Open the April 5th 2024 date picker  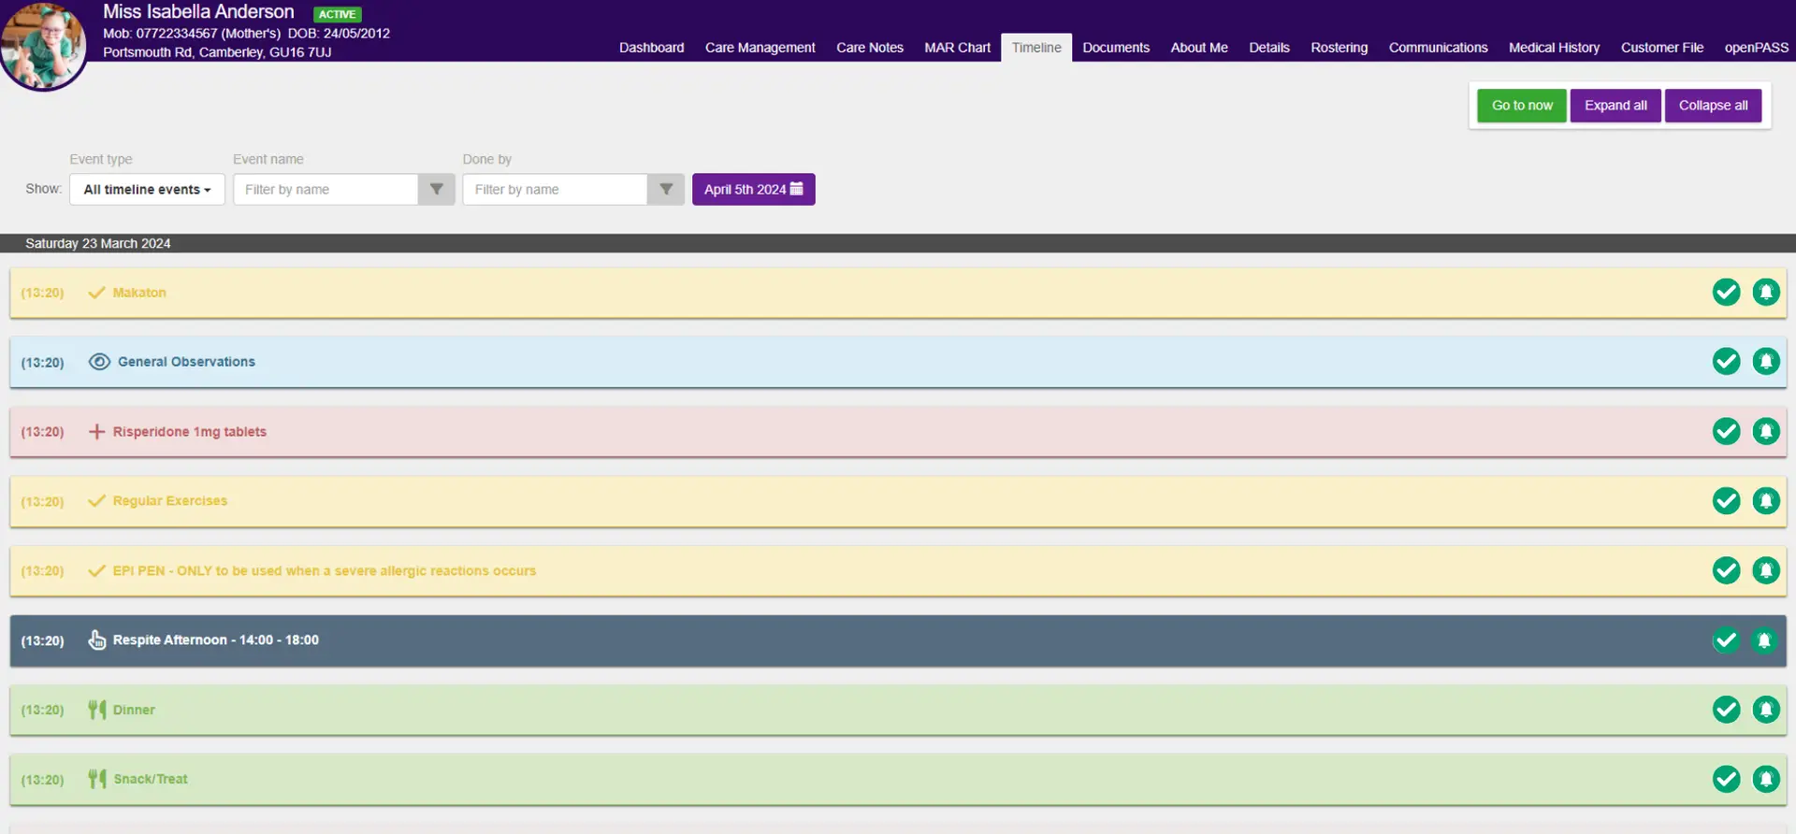753,189
